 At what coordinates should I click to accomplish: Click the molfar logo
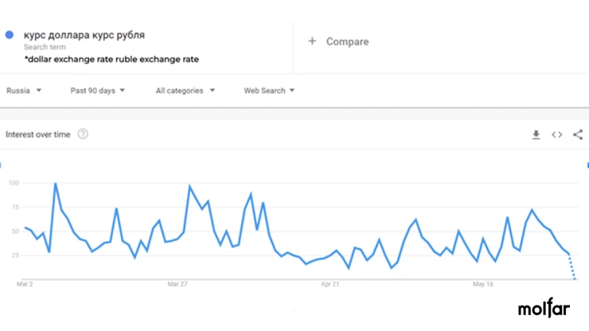tap(544, 308)
